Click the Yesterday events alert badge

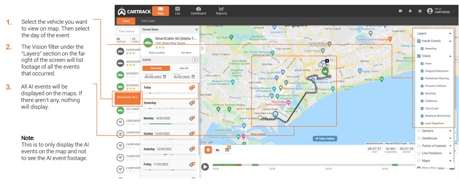pyautogui.click(x=192, y=103)
